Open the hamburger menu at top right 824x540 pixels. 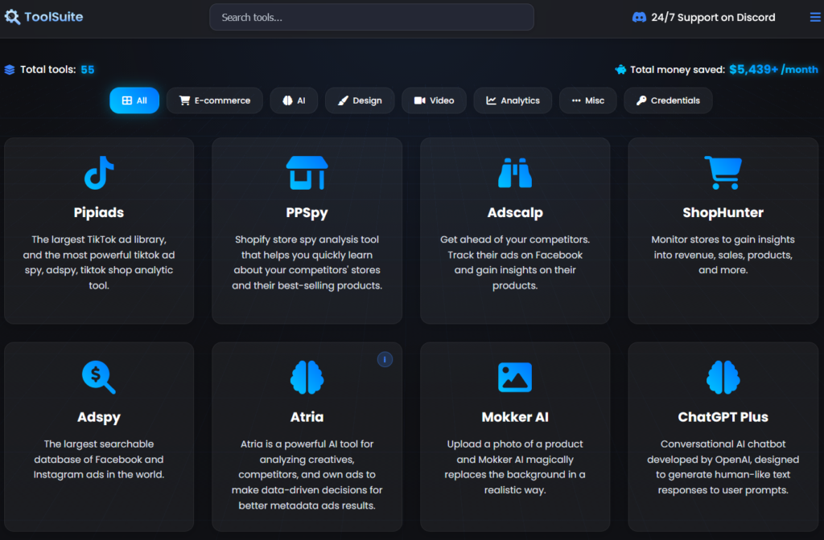pyautogui.click(x=815, y=17)
